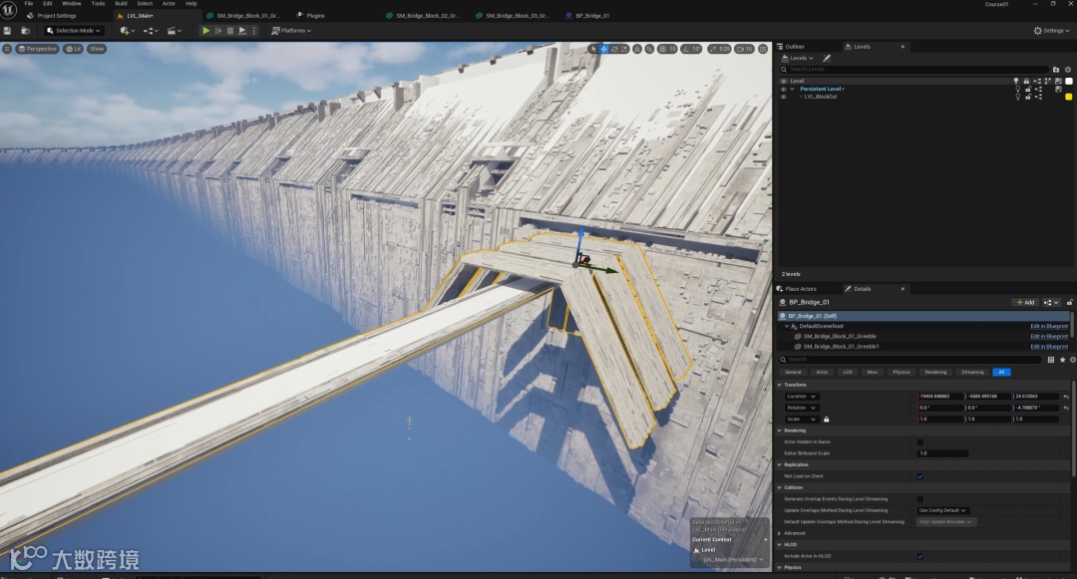Reset the Location to default arrow

tap(1067, 397)
